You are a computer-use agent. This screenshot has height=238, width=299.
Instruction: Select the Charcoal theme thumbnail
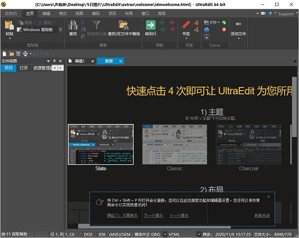pyautogui.click(x=249, y=144)
